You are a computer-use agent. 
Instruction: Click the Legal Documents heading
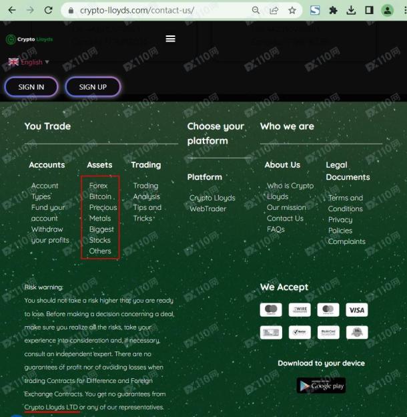(x=348, y=171)
